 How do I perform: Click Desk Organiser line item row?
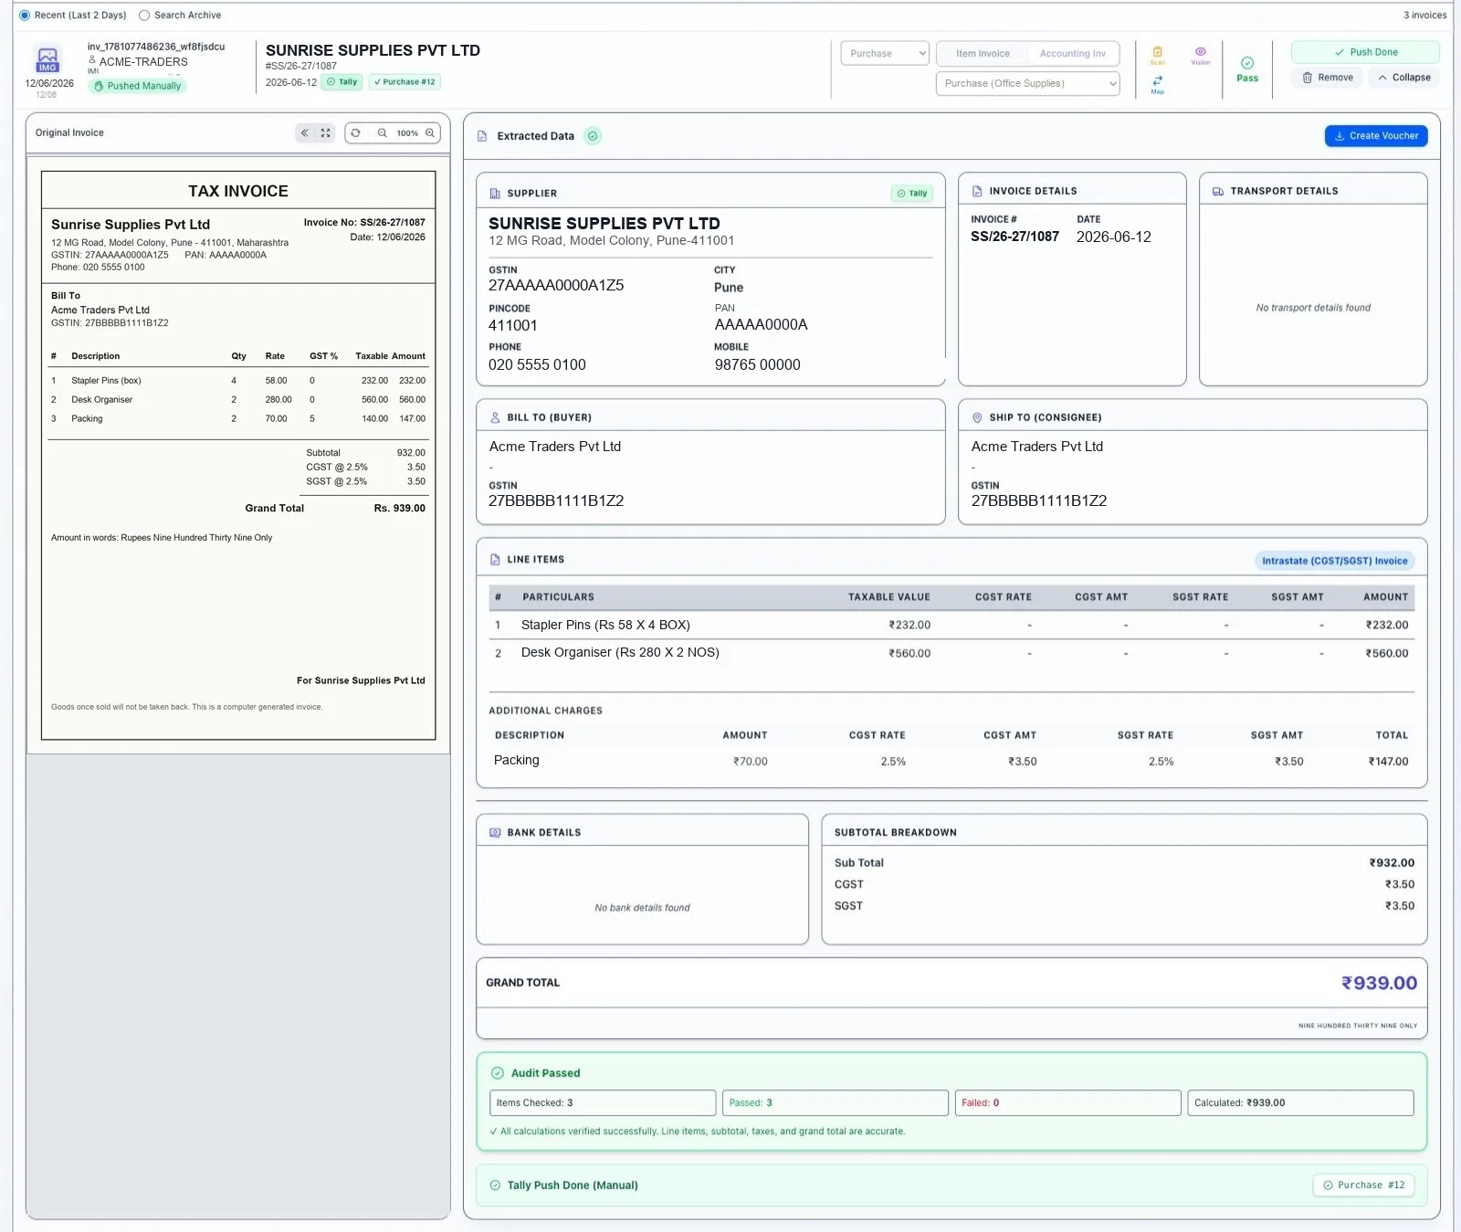(951, 653)
